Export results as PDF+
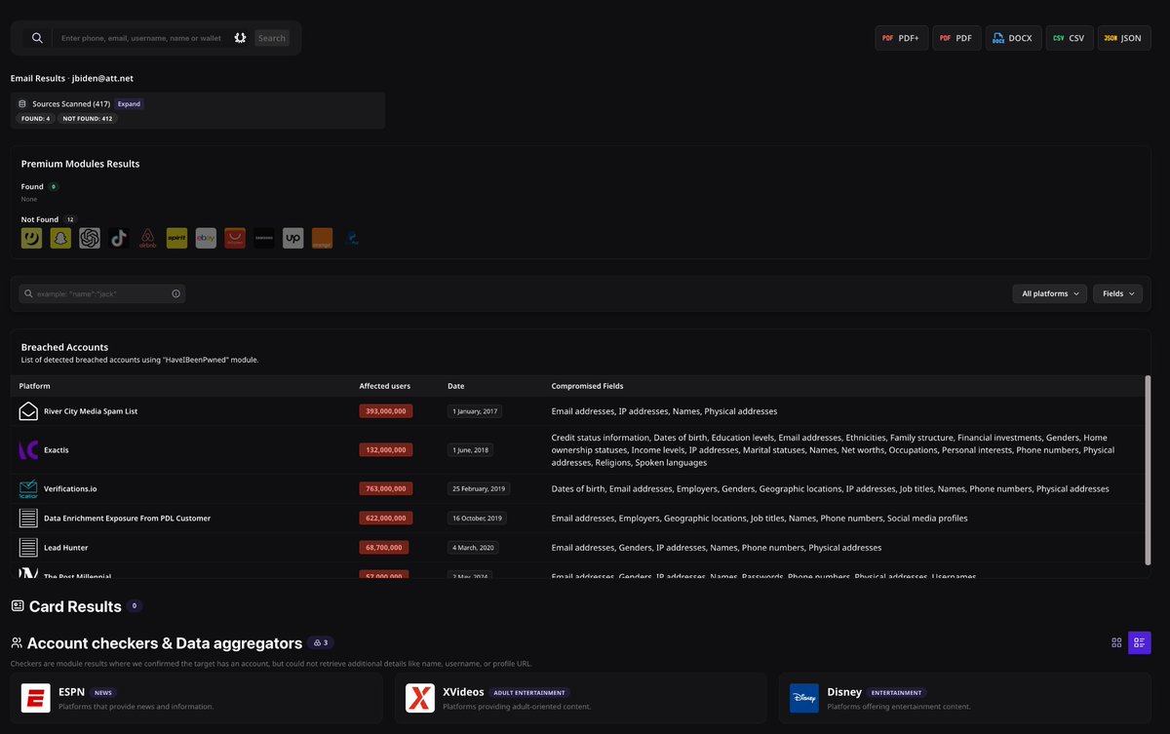 (901, 38)
